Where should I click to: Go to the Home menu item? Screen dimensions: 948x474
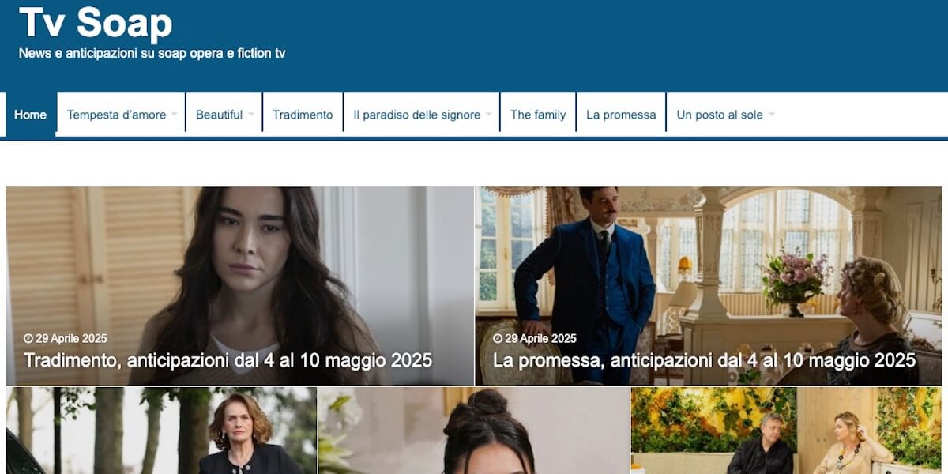(31, 115)
